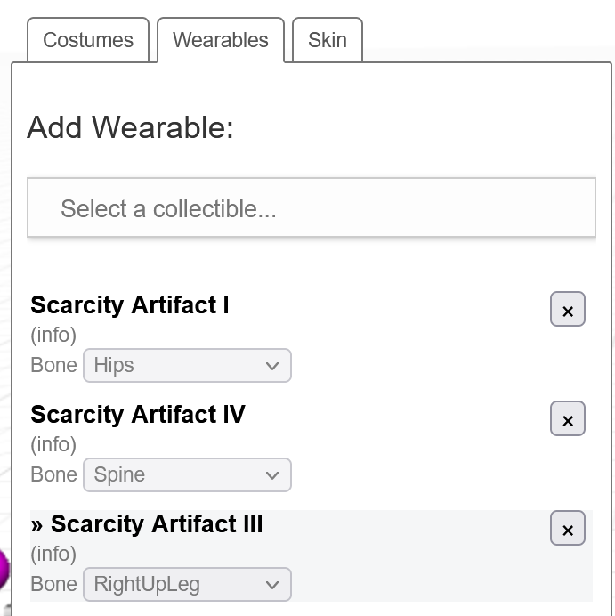The width and height of the screenshot is (615, 616).
Task: Click the chevron arrow on Hips selector
Action: [x=272, y=366]
